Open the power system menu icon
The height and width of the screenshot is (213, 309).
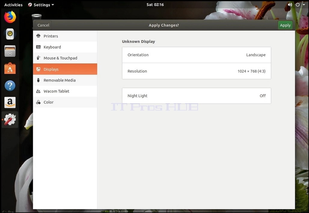298,5
